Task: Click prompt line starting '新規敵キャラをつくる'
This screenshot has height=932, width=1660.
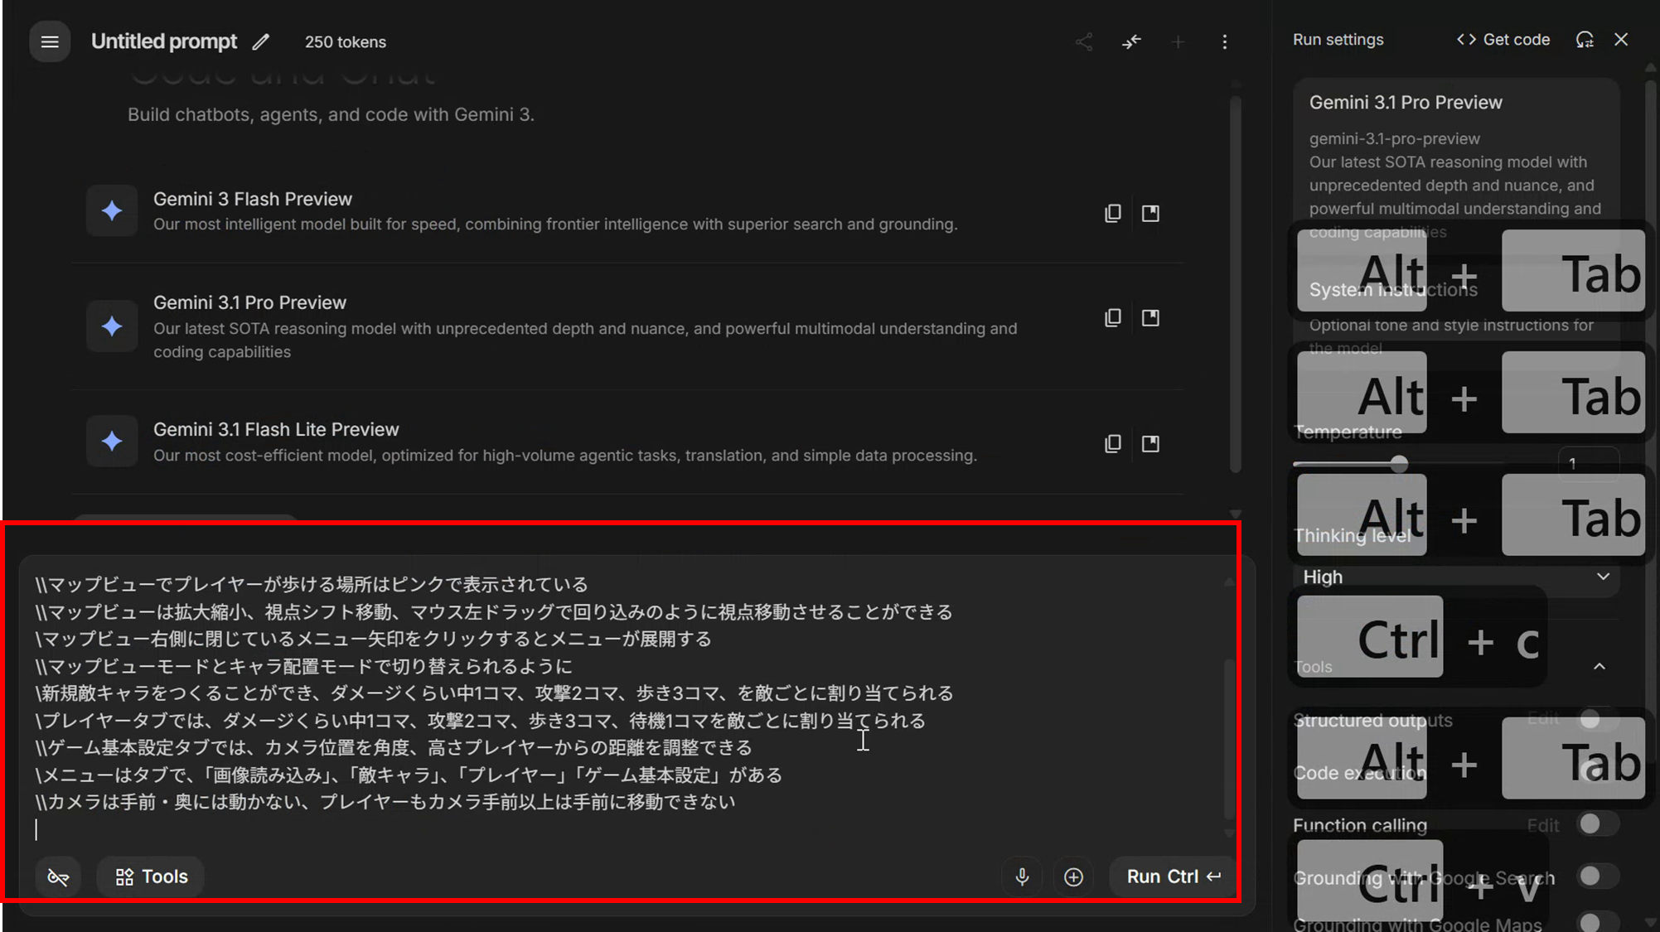Action: 494,693
